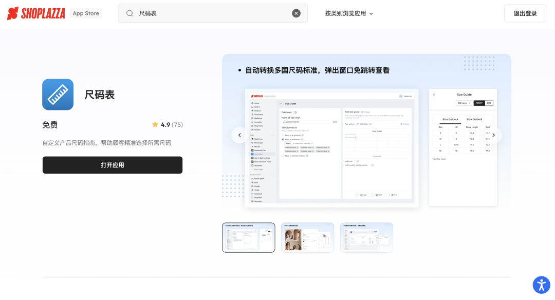Screen dimensions: 555x300
Task: Open the accessibility widget button
Action: pos(541,285)
